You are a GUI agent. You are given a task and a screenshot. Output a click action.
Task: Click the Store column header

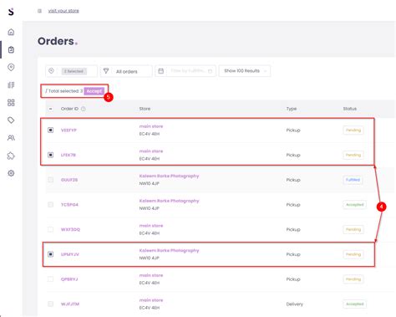(x=145, y=109)
